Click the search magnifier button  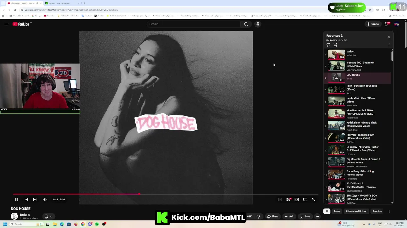click(x=246, y=24)
